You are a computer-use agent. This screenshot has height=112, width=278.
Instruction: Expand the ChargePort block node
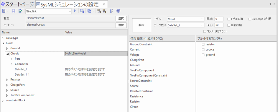[7, 85]
